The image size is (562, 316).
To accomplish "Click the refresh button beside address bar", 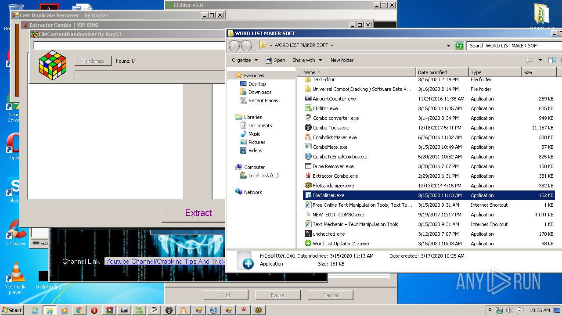I will (459, 46).
